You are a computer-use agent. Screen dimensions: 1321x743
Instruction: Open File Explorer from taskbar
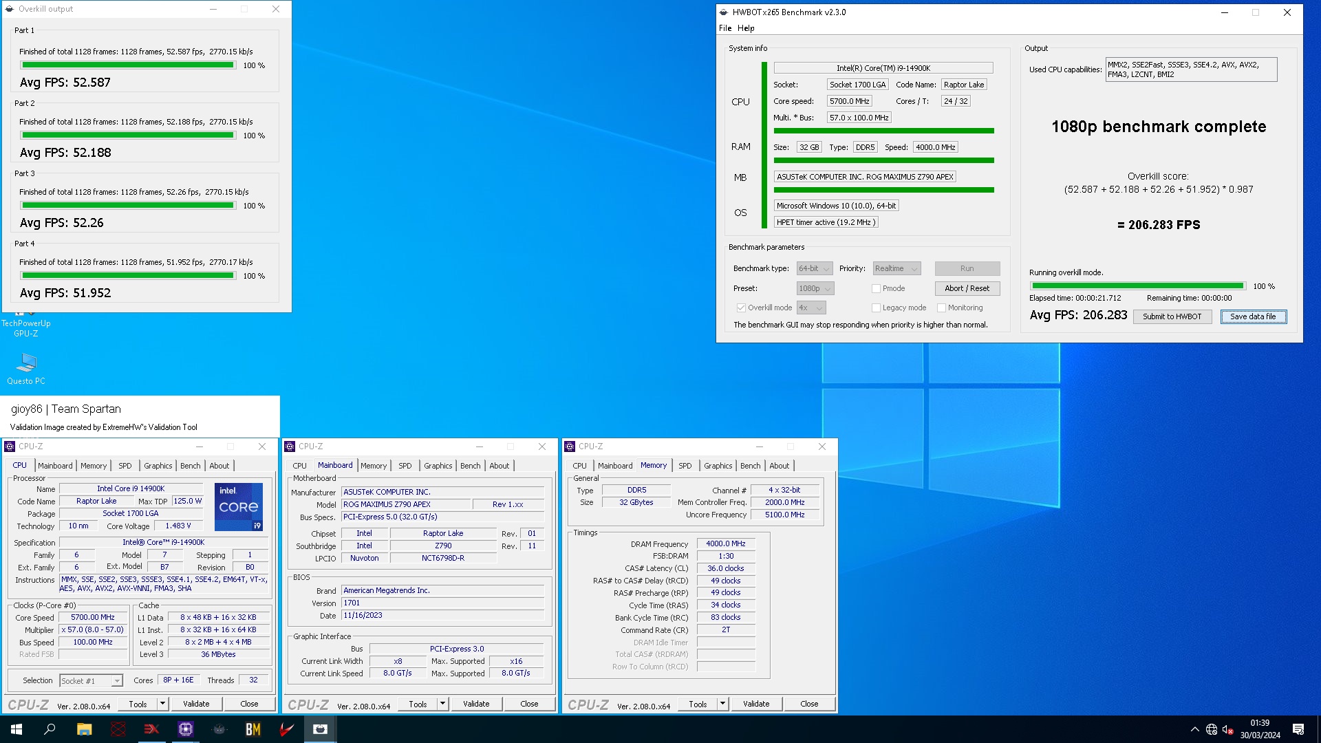(84, 729)
